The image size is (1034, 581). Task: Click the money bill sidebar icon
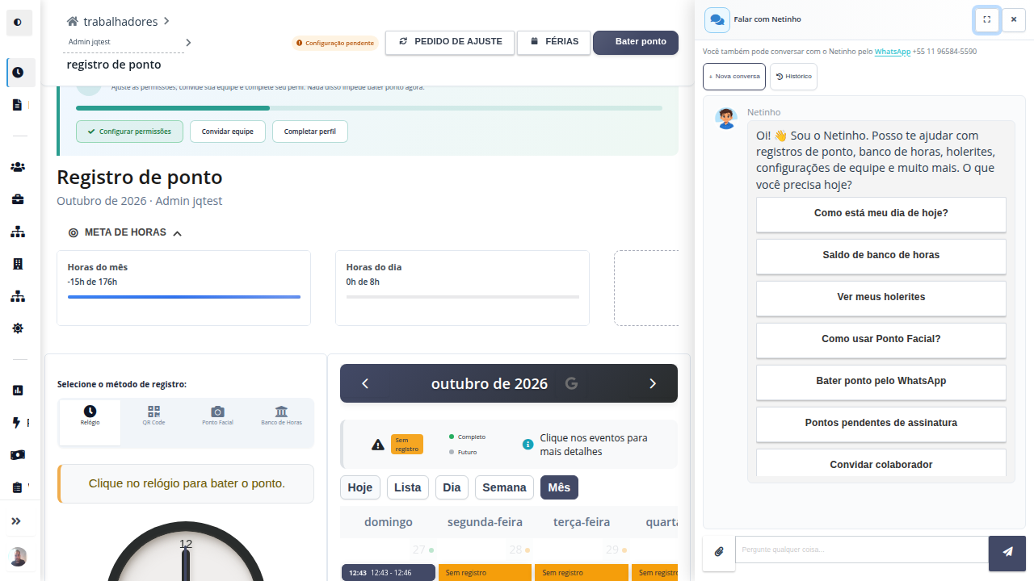click(x=18, y=455)
